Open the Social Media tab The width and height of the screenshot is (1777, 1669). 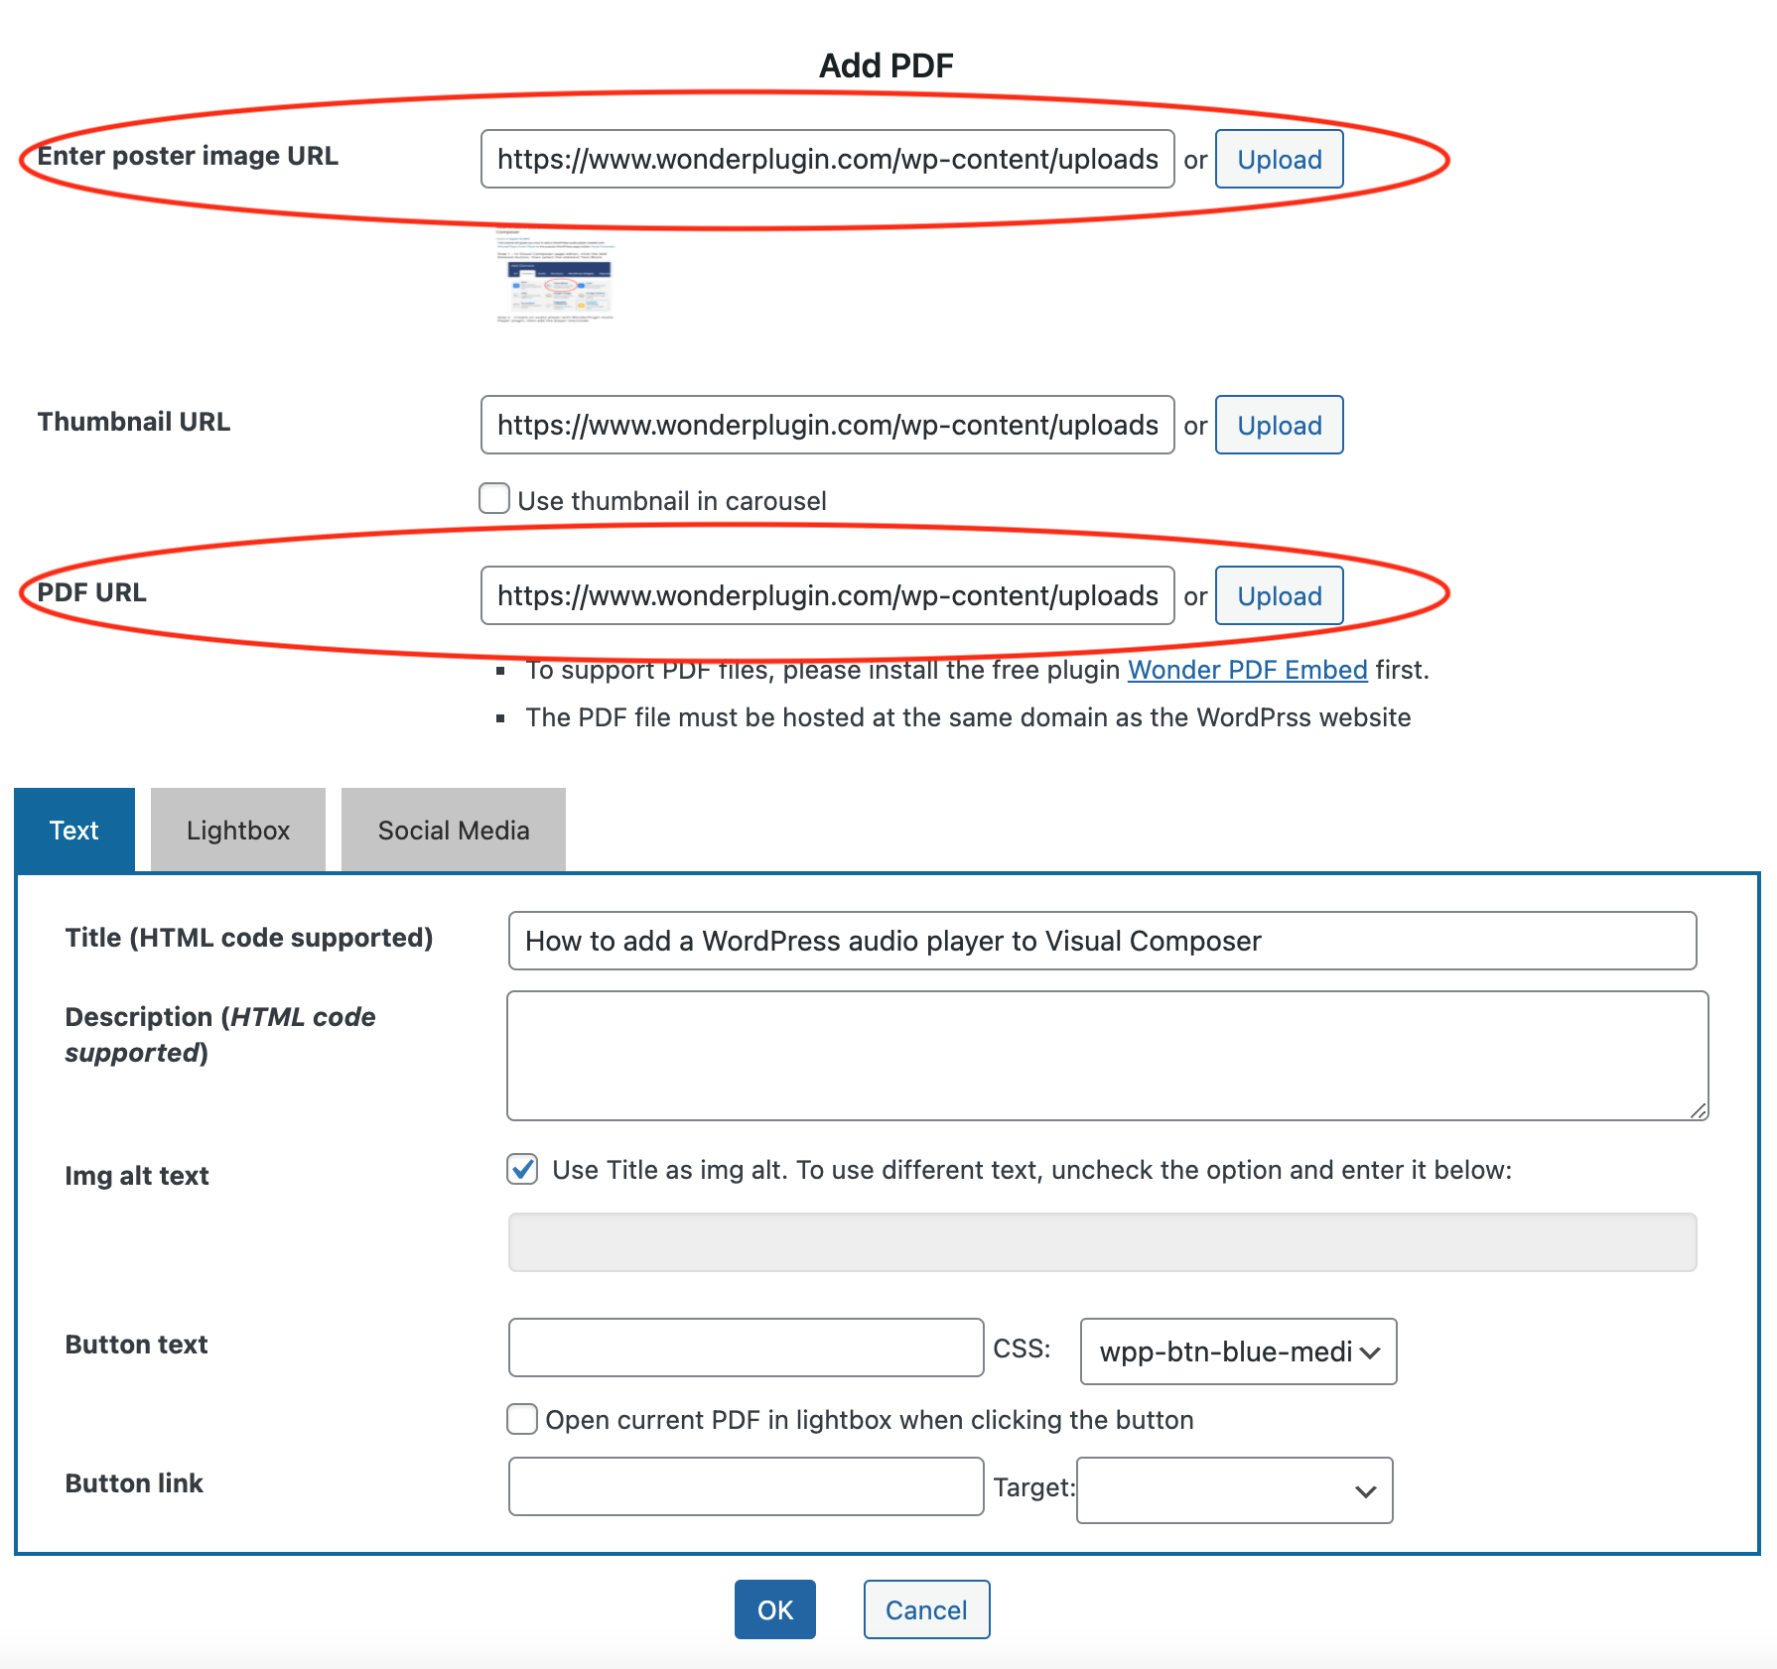tap(453, 831)
